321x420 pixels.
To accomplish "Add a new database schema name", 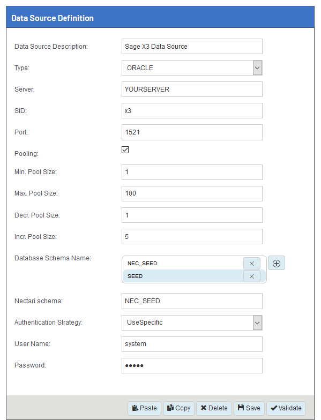I will click(277, 264).
